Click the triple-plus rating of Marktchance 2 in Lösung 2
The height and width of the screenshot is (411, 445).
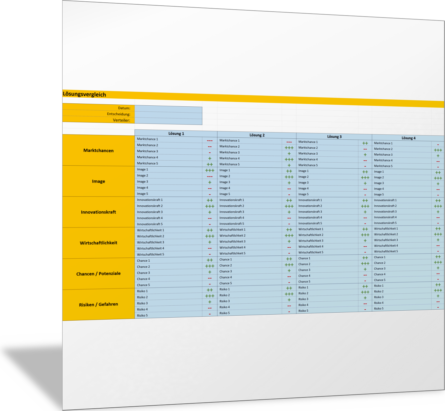[x=289, y=148]
